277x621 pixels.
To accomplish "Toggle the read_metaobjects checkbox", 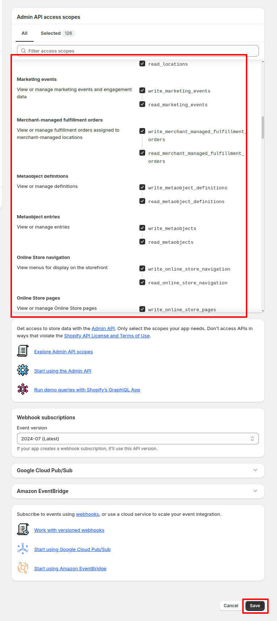I will pos(142,242).
